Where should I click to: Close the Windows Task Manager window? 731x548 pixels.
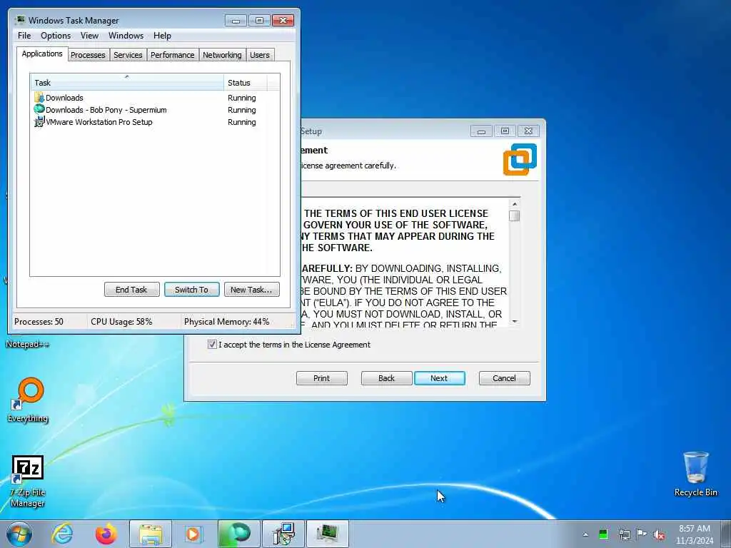(283, 21)
